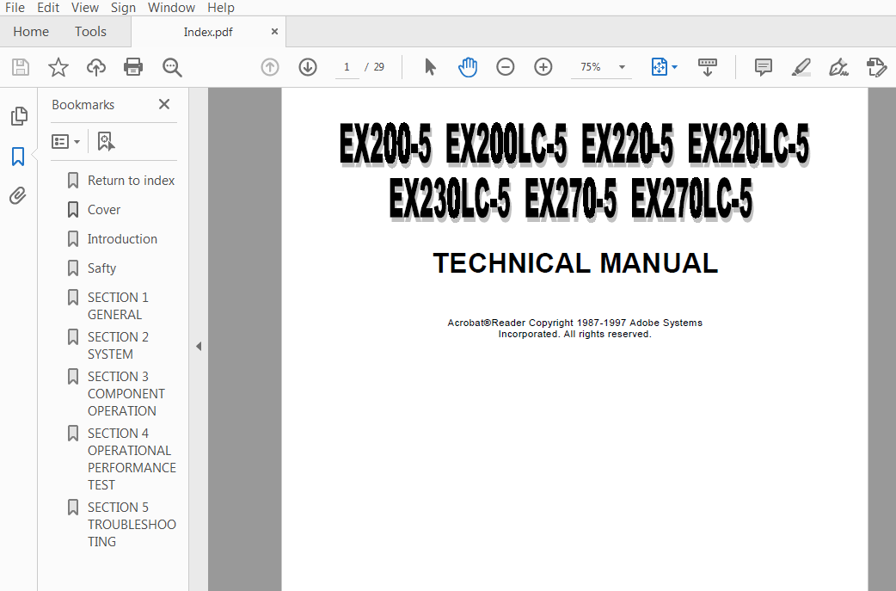Click the cloud upload icon
Viewport: 896px width, 591px height.
click(96, 67)
